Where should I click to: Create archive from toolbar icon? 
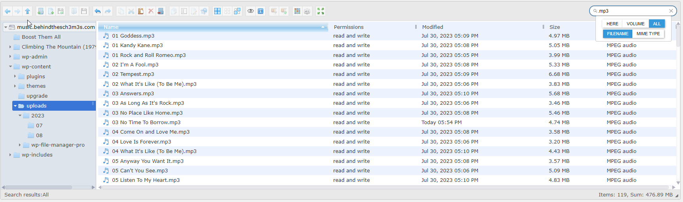pos(284,11)
